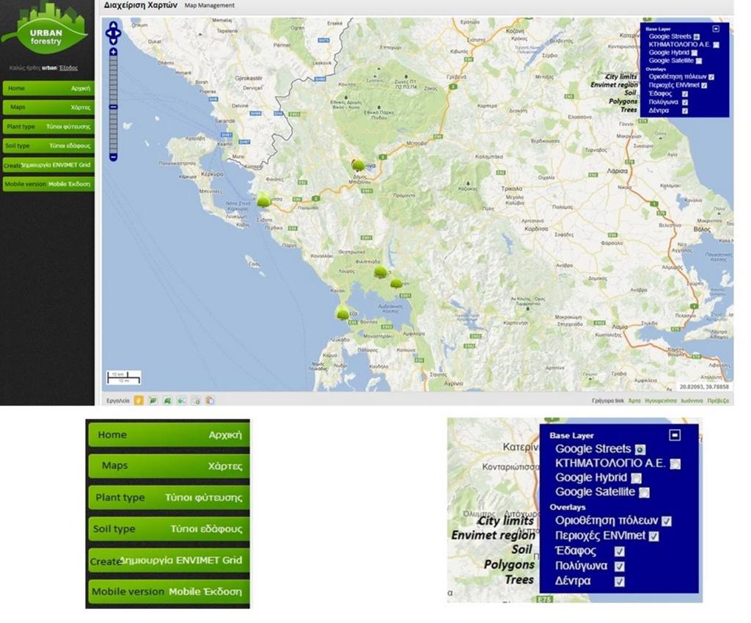
Task: Jump to Ηγουμενίτσα via the quick link
Action: point(661,401)
